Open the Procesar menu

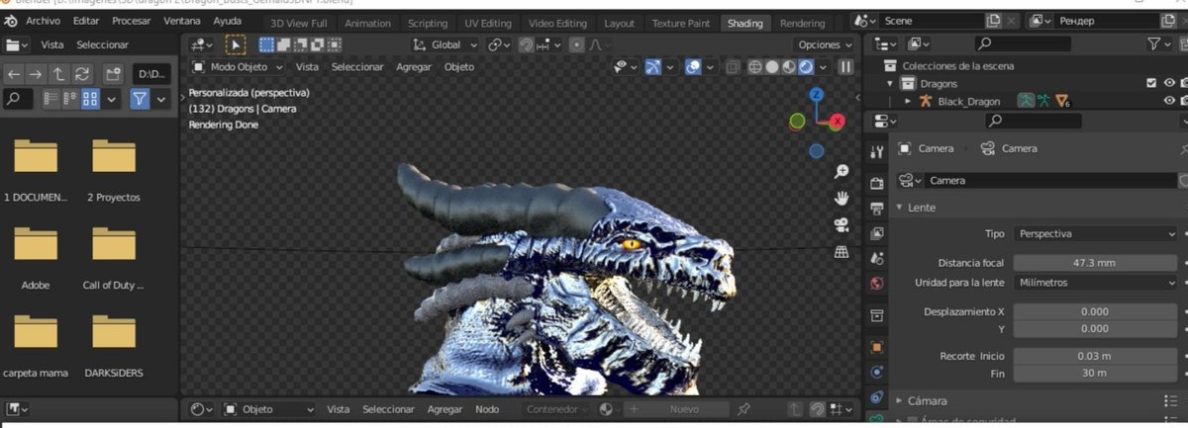click(x=132, y=21)
